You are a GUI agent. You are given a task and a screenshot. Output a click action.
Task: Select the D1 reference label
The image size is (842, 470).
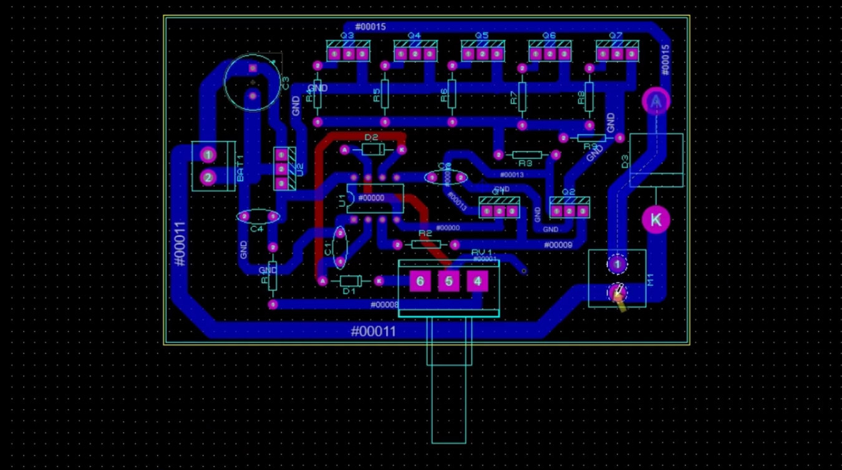tap(349, 291)
